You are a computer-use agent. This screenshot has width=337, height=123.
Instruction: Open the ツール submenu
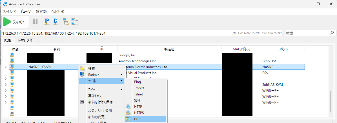[x=102, y=81]
